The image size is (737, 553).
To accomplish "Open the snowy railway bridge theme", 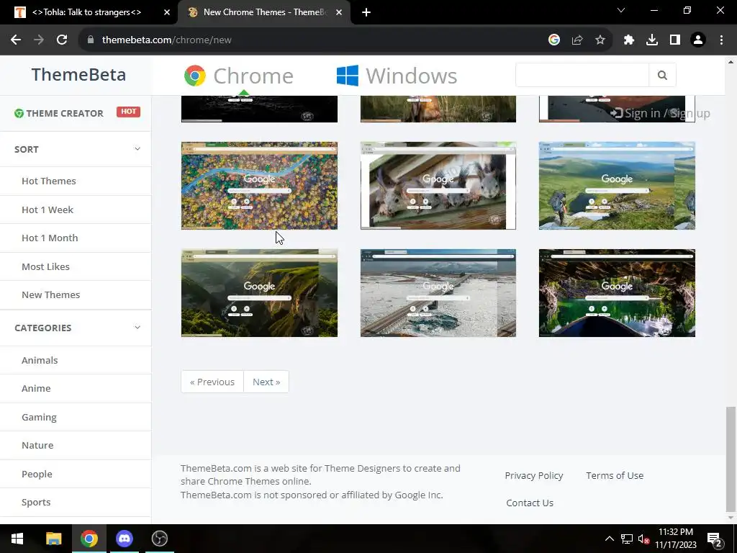I will 438,293.
